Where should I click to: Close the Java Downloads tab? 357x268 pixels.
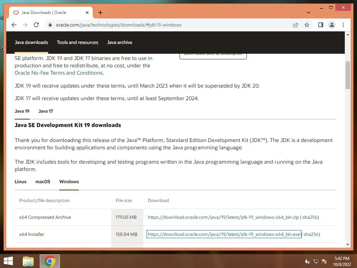[87, 13]
